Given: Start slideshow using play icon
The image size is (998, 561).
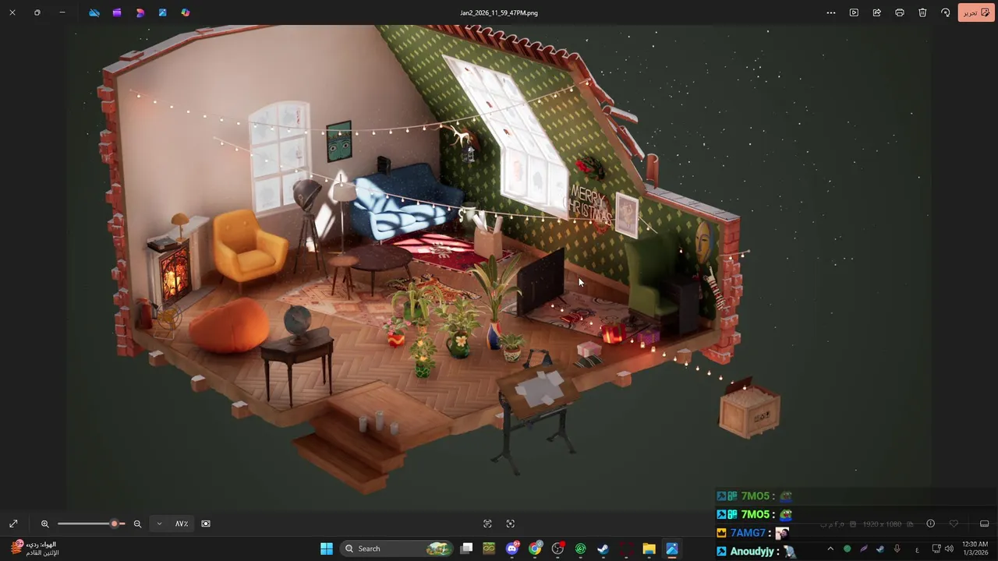Looking at the screenshot, I should point(854,12).
